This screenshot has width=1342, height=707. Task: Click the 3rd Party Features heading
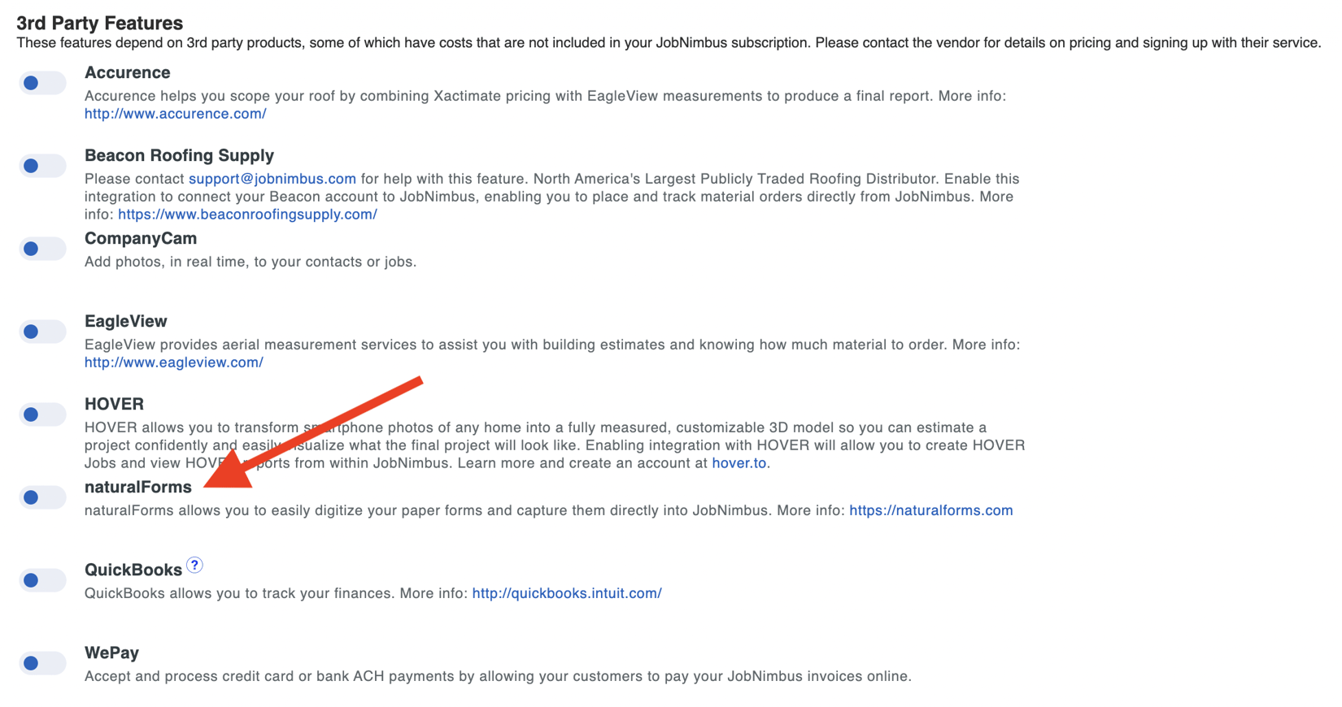99,23
